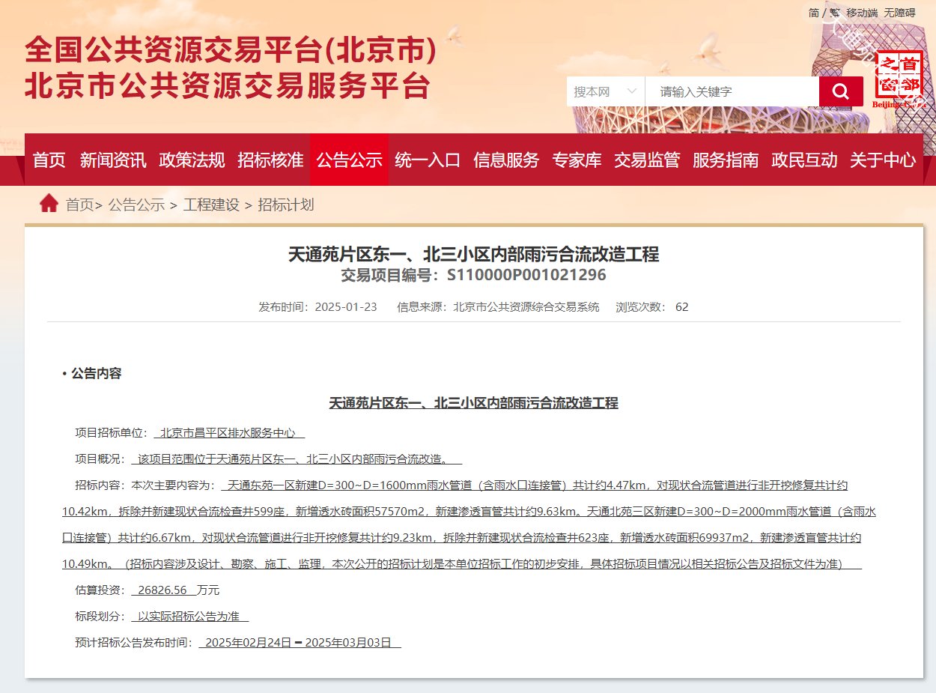Image resolution: width=936 pixels, height=693 pixels.
Task: Click the estimated investment 26826.56 万元
Action: (175, 590)
